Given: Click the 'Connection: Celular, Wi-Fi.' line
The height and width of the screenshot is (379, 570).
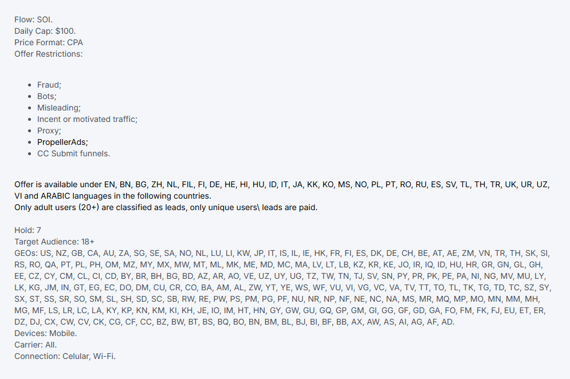Looking at the screenshot, I should [x=65, y=357].
